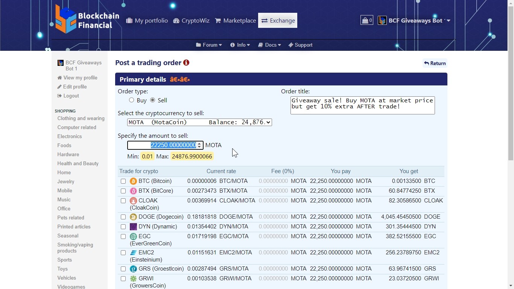Click the Bitcoin coin icon
514x289 pixels.
click(x=133, y=181)
